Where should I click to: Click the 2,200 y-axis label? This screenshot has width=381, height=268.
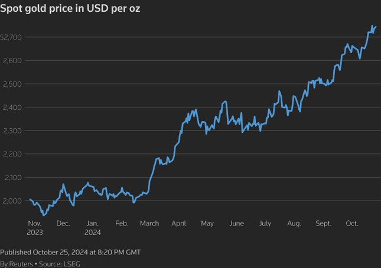tap(12, 154)
